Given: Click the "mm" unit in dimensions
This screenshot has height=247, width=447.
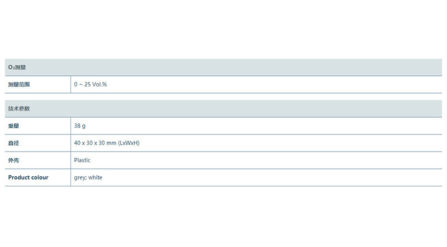Looking at the screenshot, I should [x=113, y=143].
